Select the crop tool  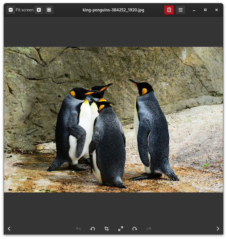pyautogui.click(x=107, y=229)
